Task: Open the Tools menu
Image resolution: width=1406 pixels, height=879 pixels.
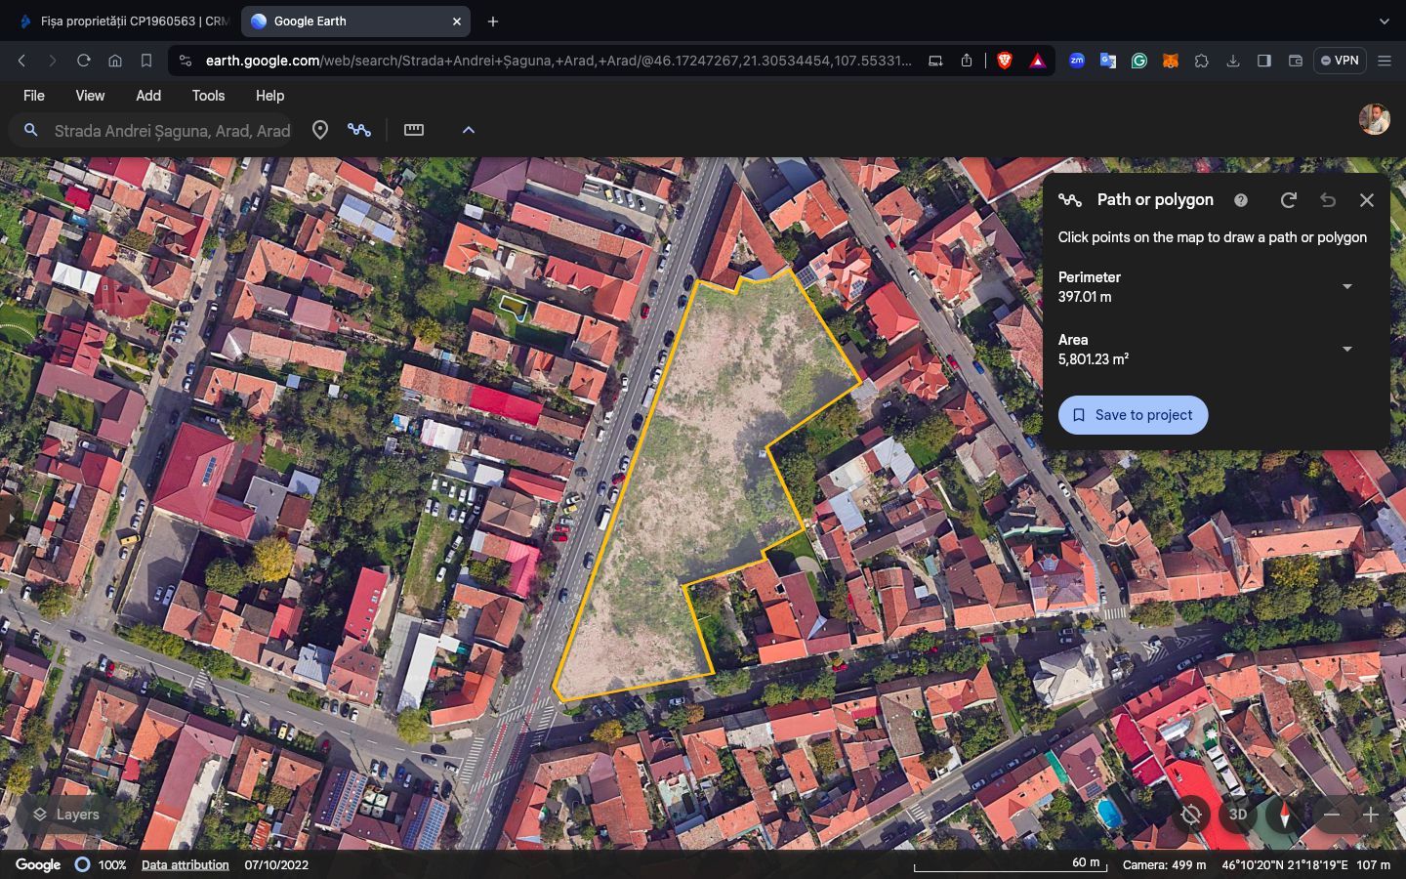Action: (x=208, y=96)
